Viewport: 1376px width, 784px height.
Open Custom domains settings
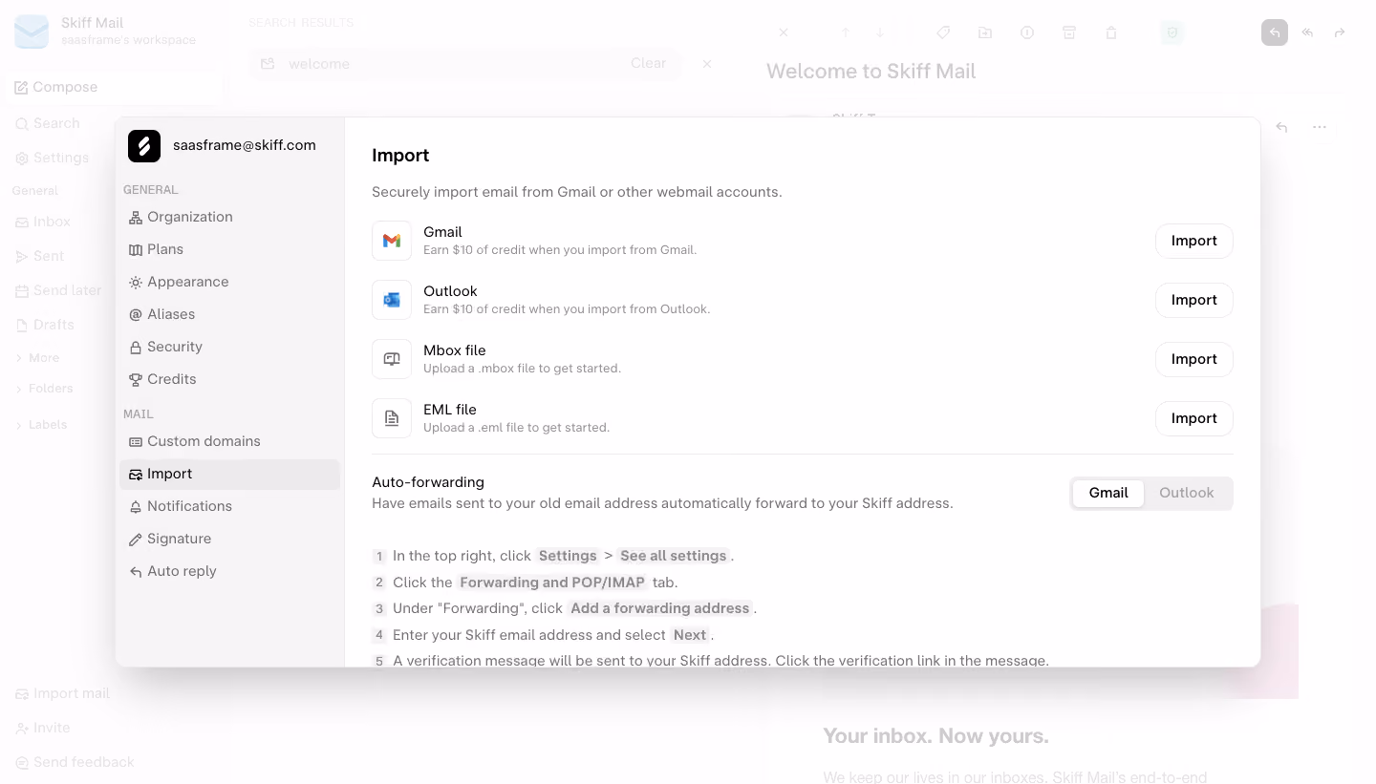coord(230,441)
